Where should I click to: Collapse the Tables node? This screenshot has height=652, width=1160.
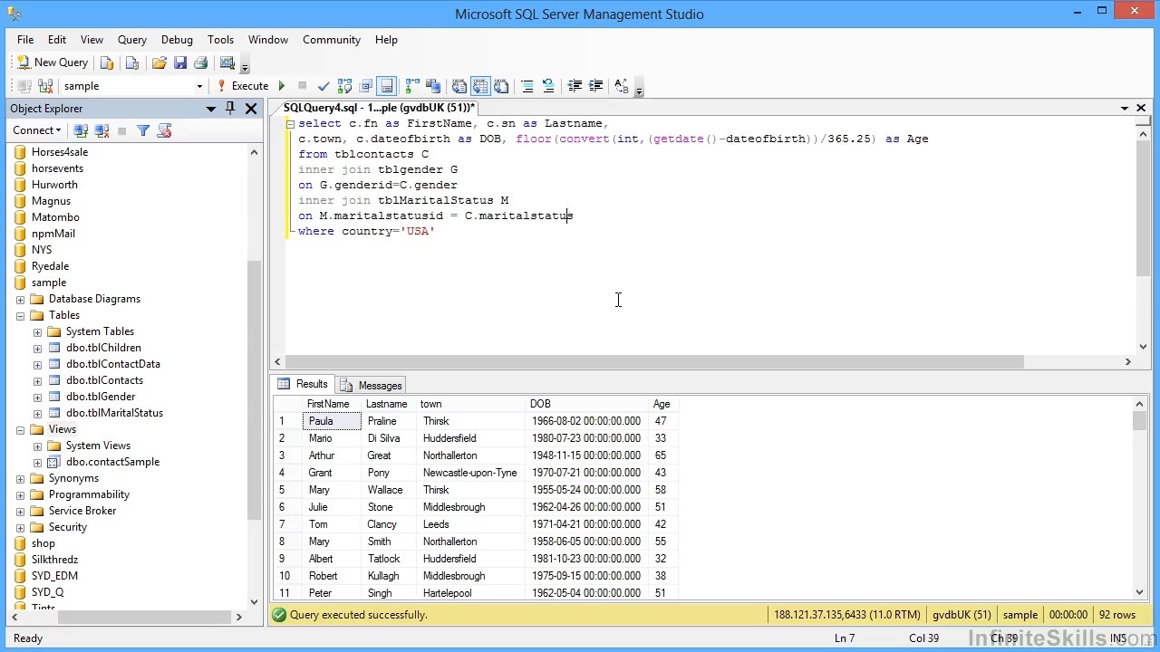click(x=20, y=315)
